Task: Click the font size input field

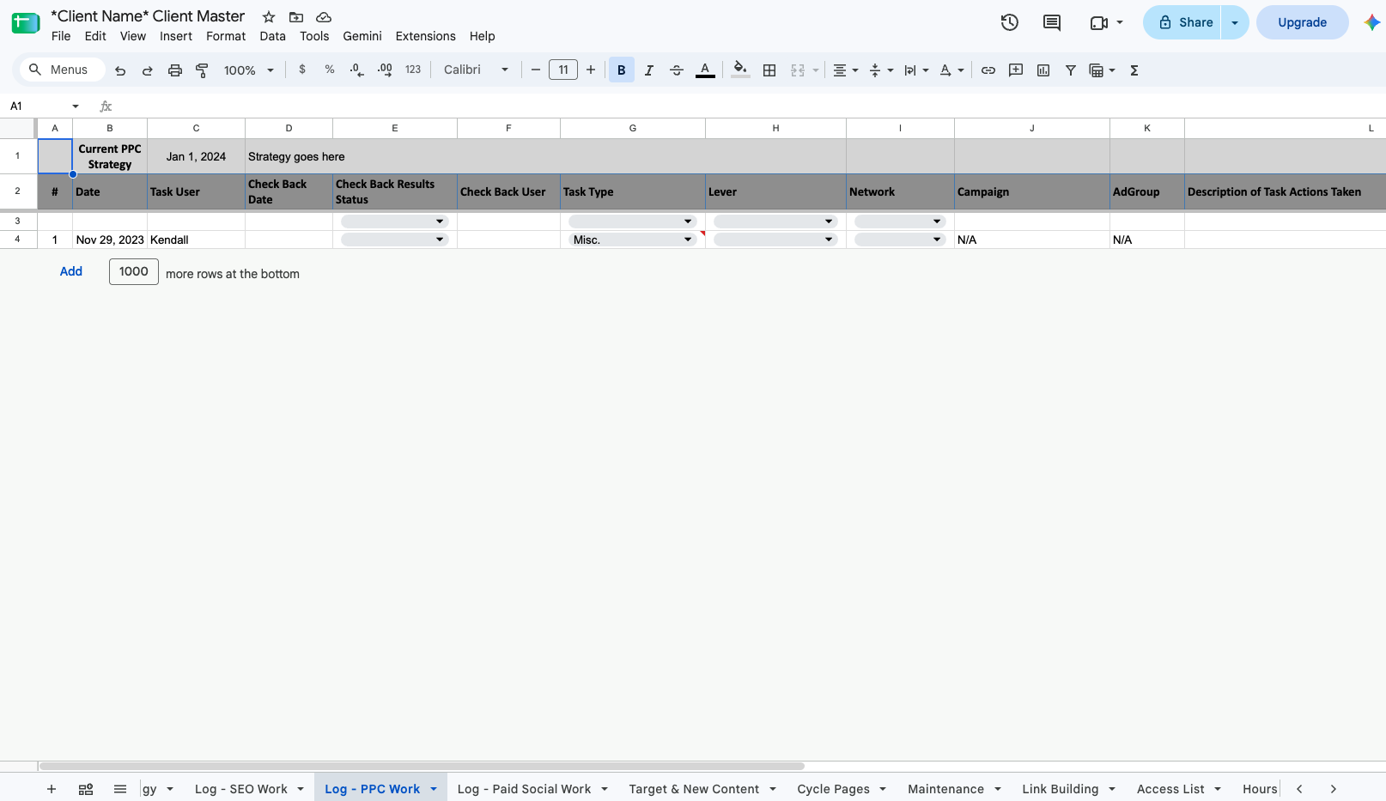Action: click(563, 70)
